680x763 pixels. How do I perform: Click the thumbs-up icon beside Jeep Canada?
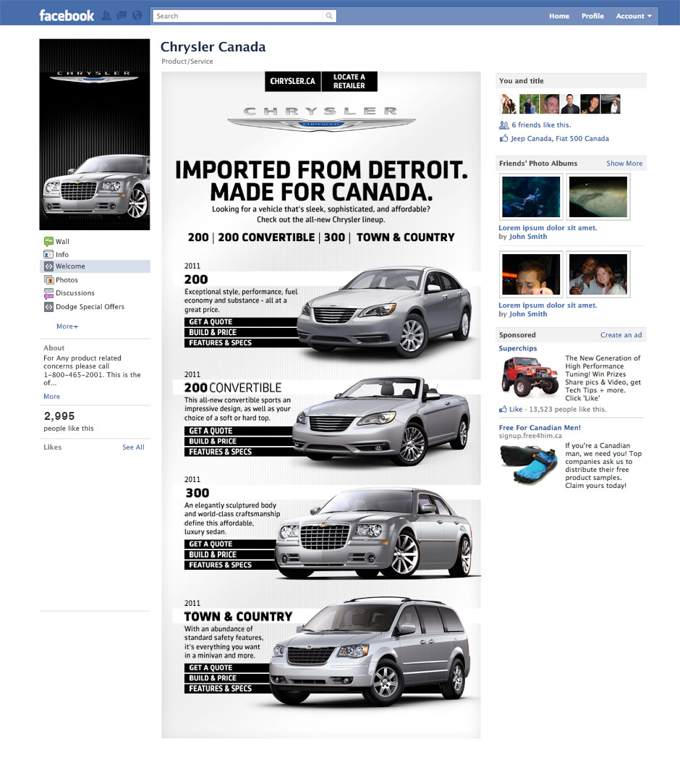(504, 138)
